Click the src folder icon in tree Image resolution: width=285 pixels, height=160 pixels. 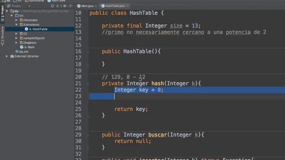(17, 16)
